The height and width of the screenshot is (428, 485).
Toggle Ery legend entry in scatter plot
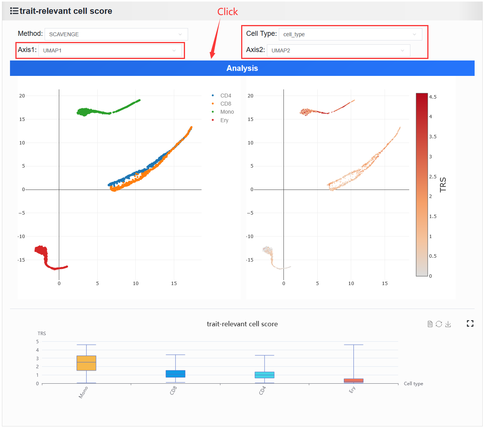220,120
